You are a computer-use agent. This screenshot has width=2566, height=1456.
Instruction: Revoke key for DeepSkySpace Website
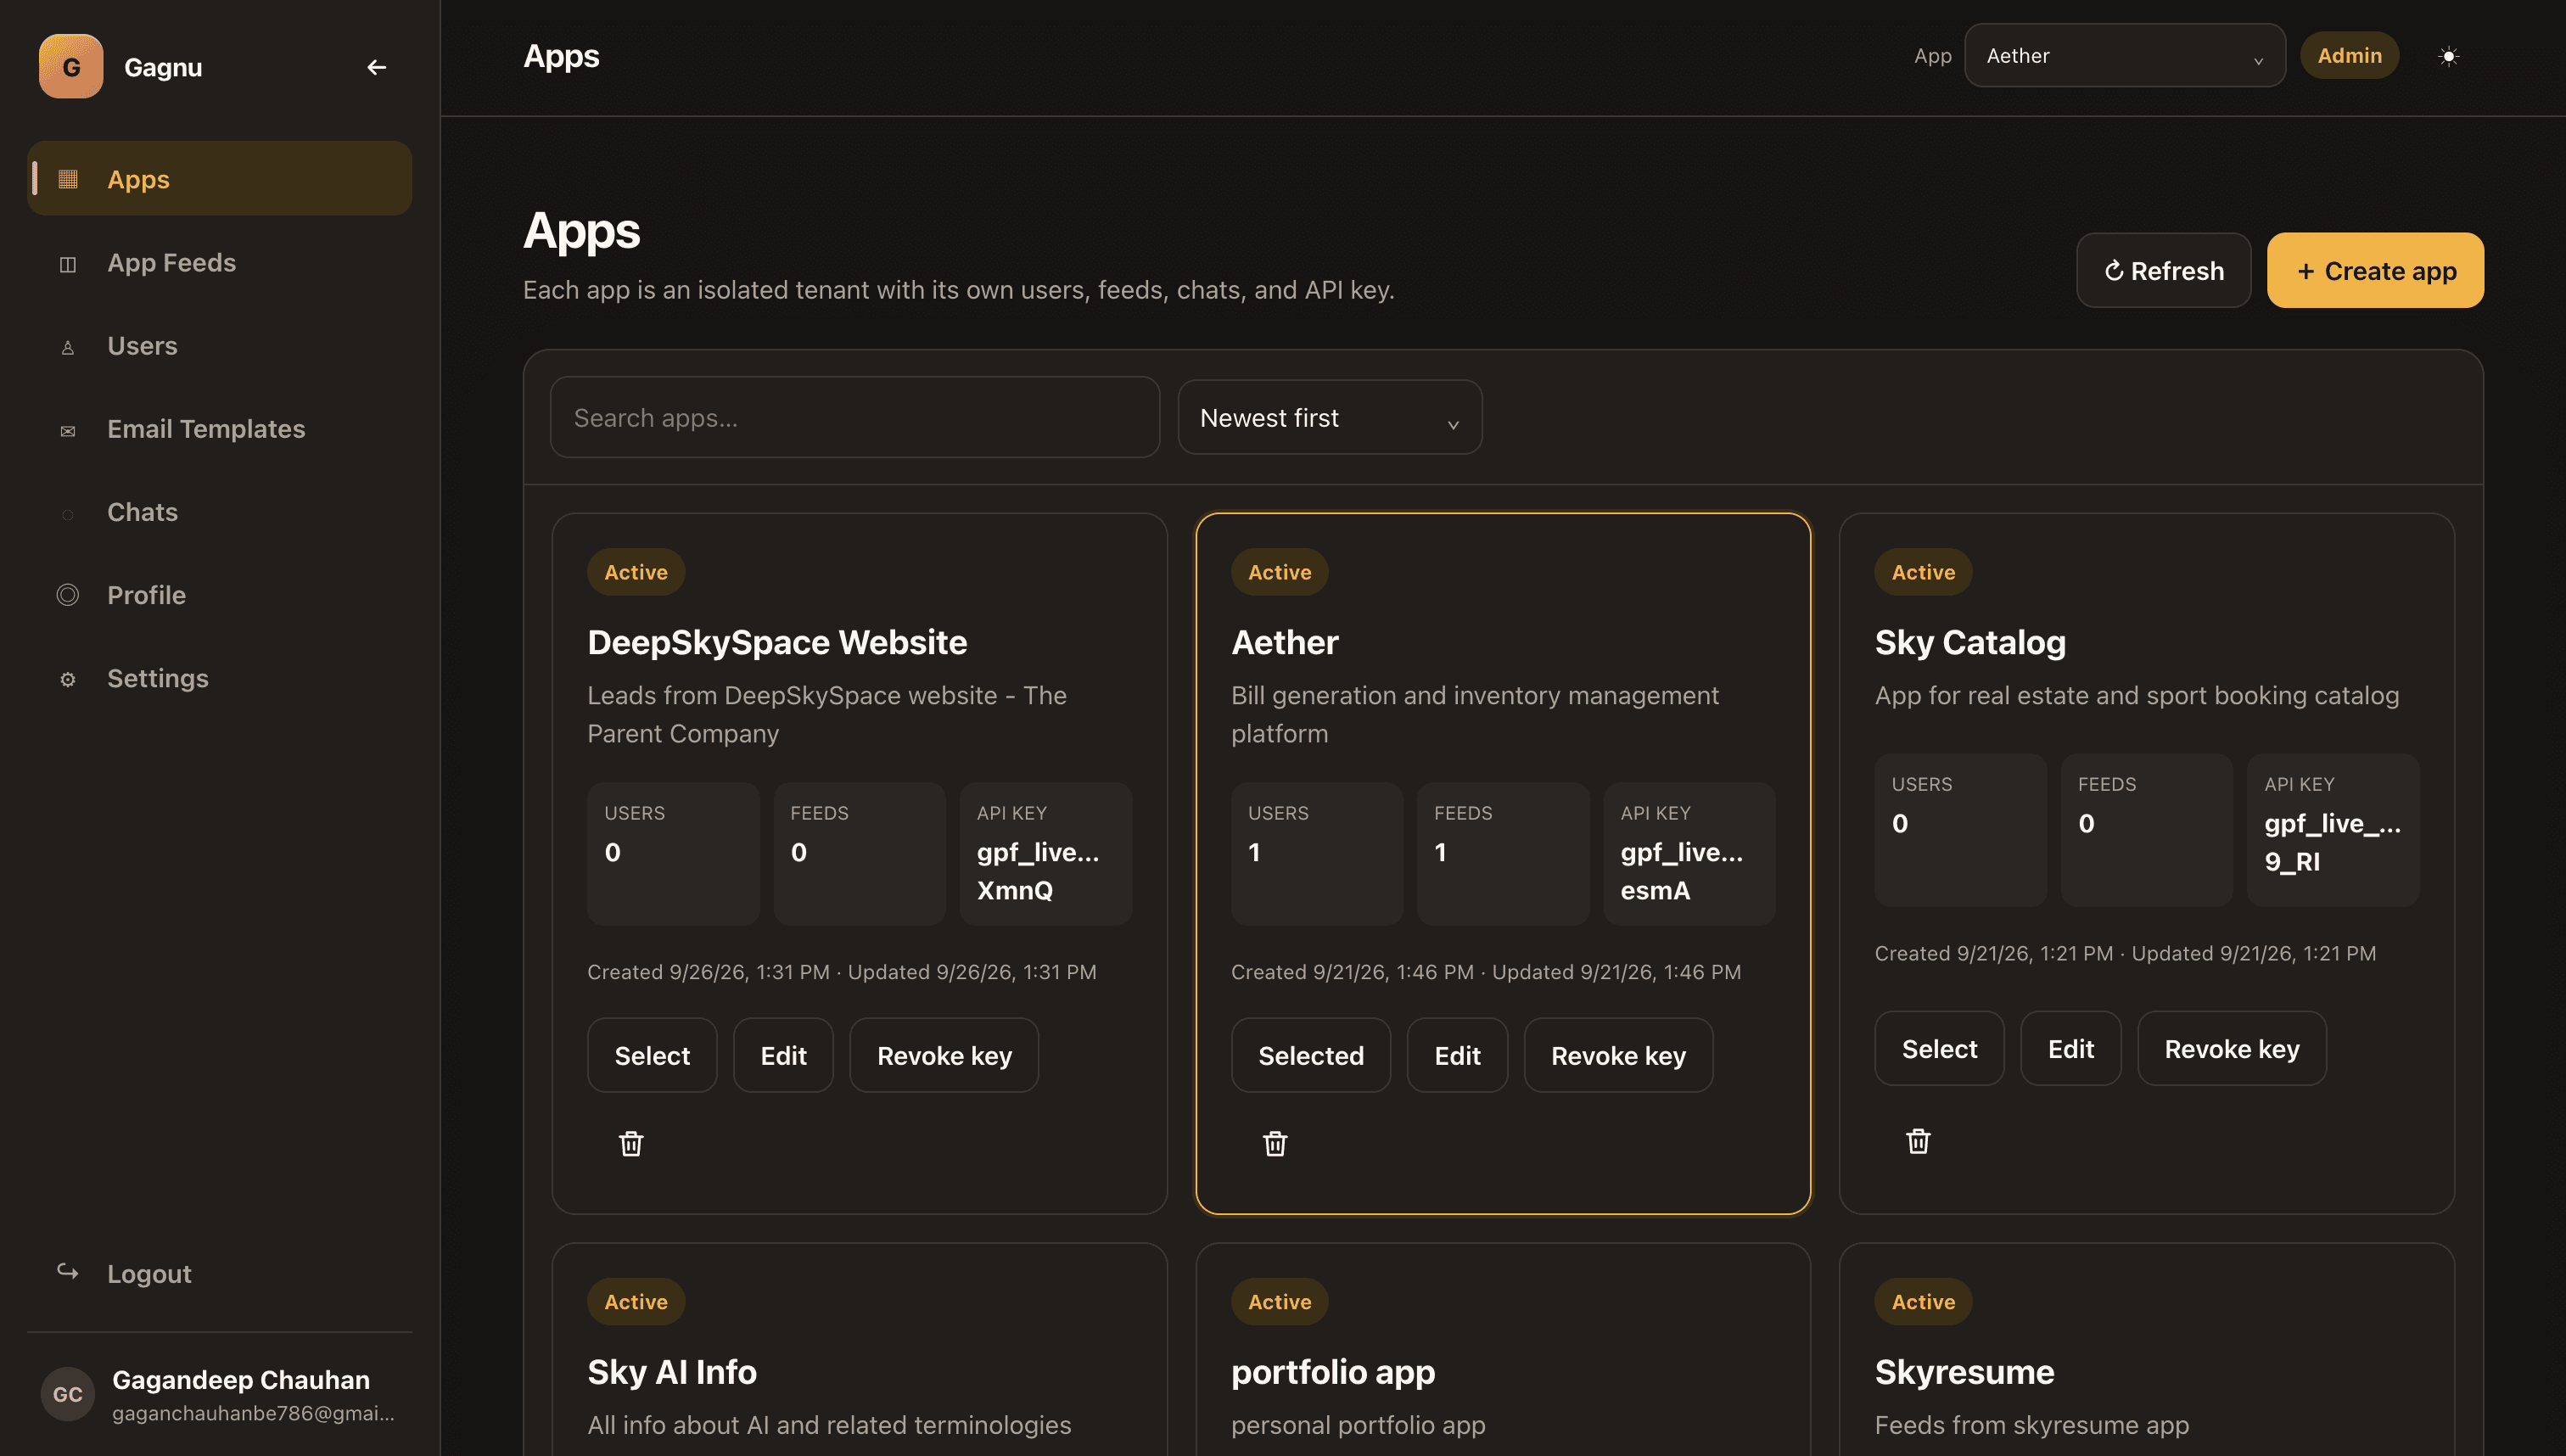(x=944, y=1056)
